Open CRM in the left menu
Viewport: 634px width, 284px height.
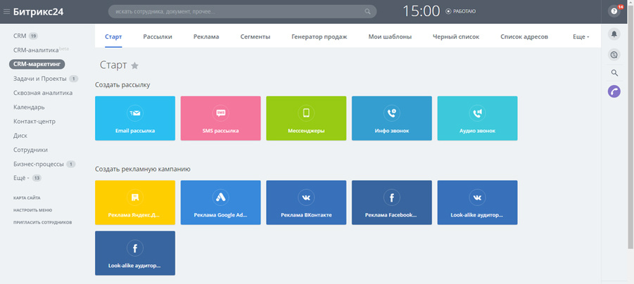point(20,36)
